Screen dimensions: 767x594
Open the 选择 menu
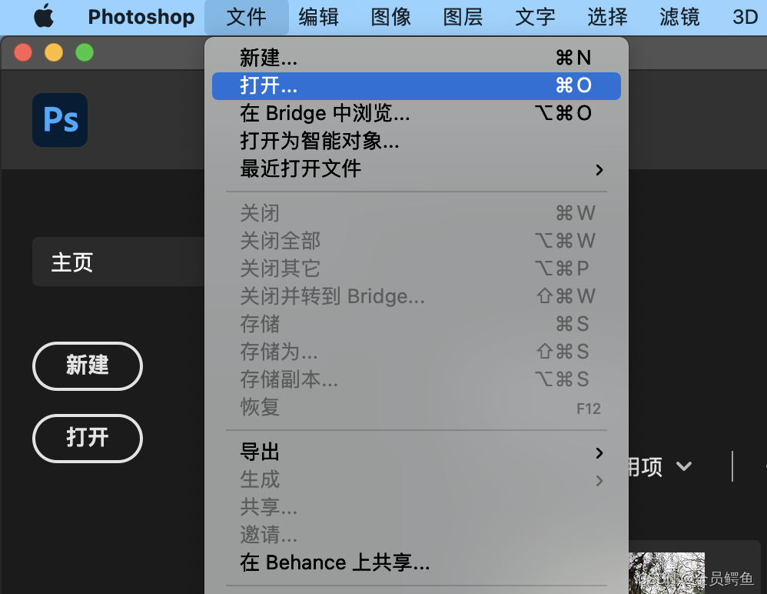(x=607, y=17)
